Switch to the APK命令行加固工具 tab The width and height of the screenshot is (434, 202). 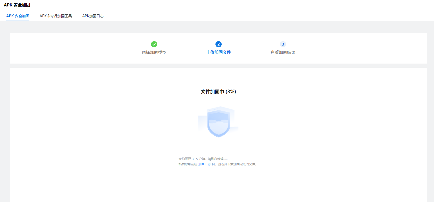coord(56,16)
